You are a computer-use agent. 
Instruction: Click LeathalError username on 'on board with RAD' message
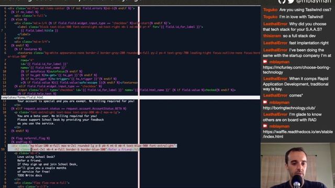click(275, 114)
